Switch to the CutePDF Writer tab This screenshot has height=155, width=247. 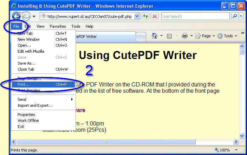(105, 37)
